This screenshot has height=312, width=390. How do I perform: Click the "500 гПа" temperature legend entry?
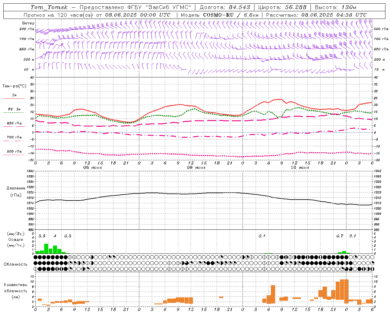(x=14, y=151)
